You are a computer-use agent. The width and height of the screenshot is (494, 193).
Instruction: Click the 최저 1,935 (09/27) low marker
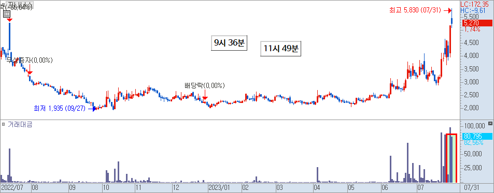click(65, 109)
